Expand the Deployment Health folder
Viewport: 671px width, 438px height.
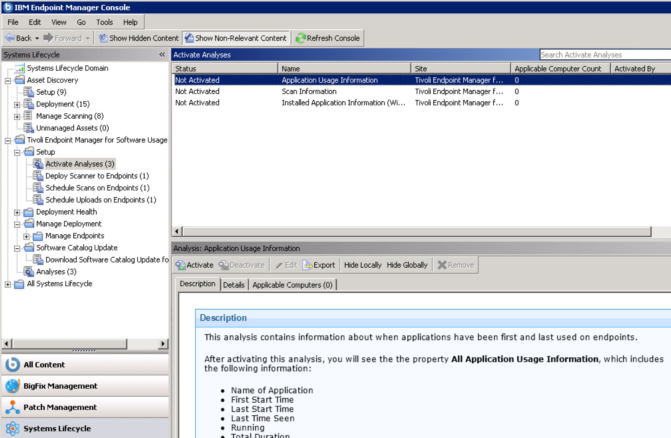coord(17,212)
